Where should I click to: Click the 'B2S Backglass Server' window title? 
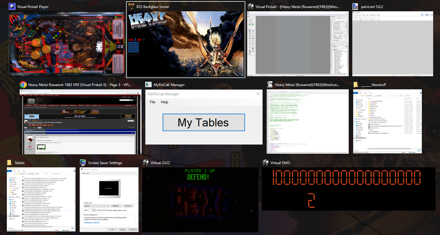[x=153, y=7]
